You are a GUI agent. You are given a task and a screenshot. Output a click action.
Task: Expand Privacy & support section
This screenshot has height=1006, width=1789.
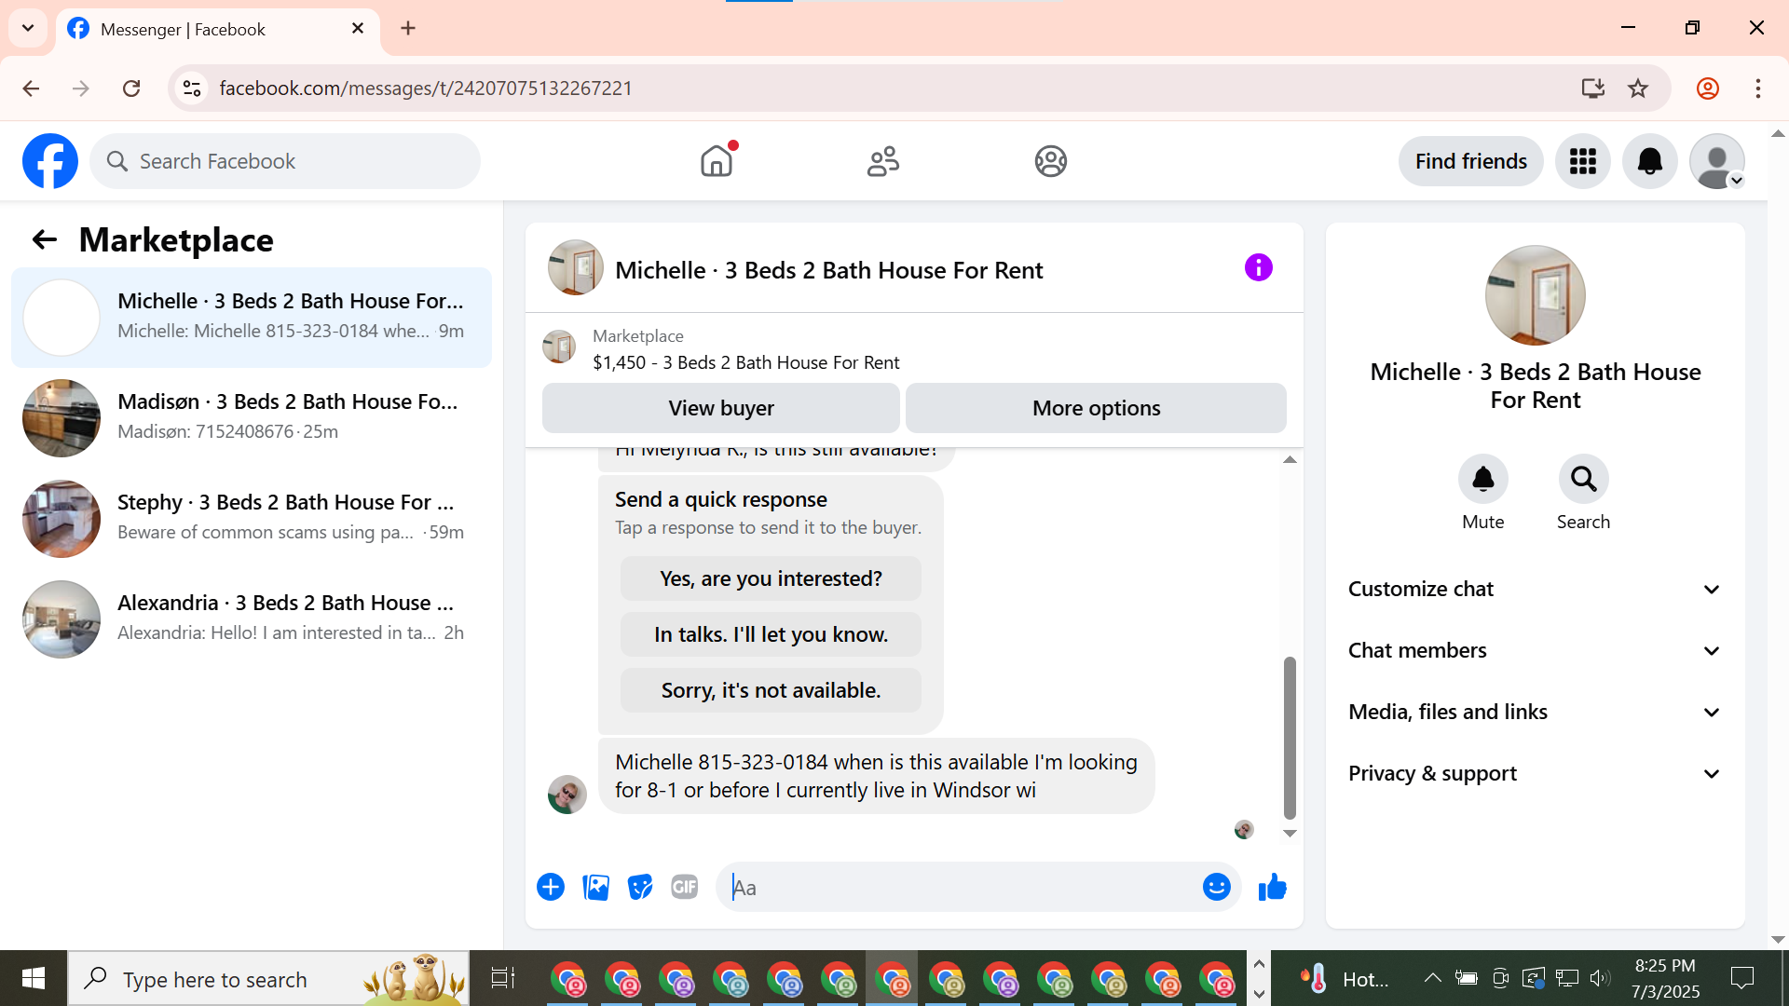point(1534,774)
